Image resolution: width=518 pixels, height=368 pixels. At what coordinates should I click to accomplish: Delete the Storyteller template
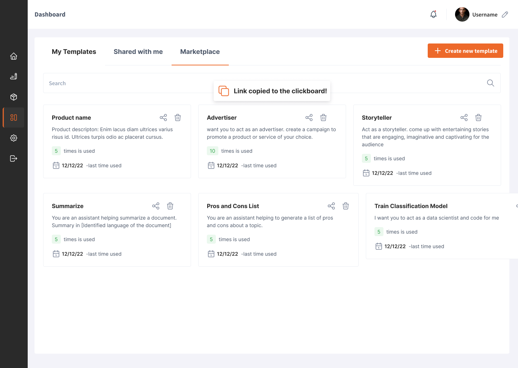(x=478, y=118)
